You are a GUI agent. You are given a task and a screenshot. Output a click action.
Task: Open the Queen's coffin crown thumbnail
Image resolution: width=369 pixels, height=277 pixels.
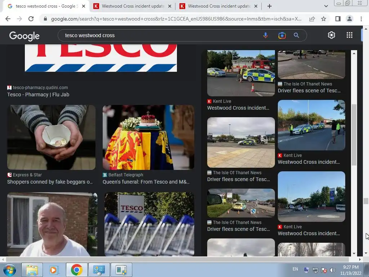(148, 137)
